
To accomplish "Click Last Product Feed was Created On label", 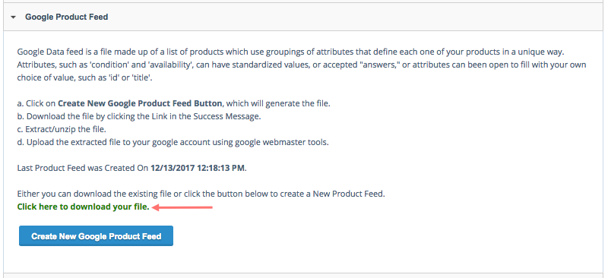I will tap(83, 169).
